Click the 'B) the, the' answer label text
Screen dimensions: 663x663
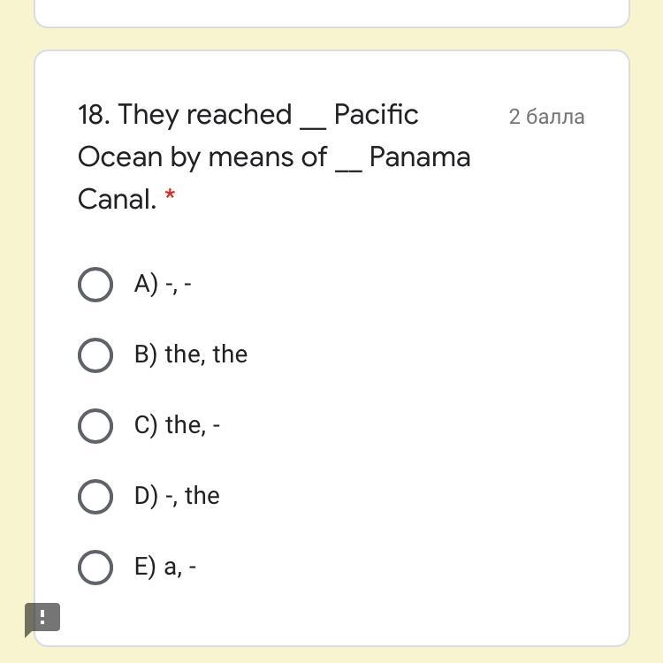(x=191, y=354)
